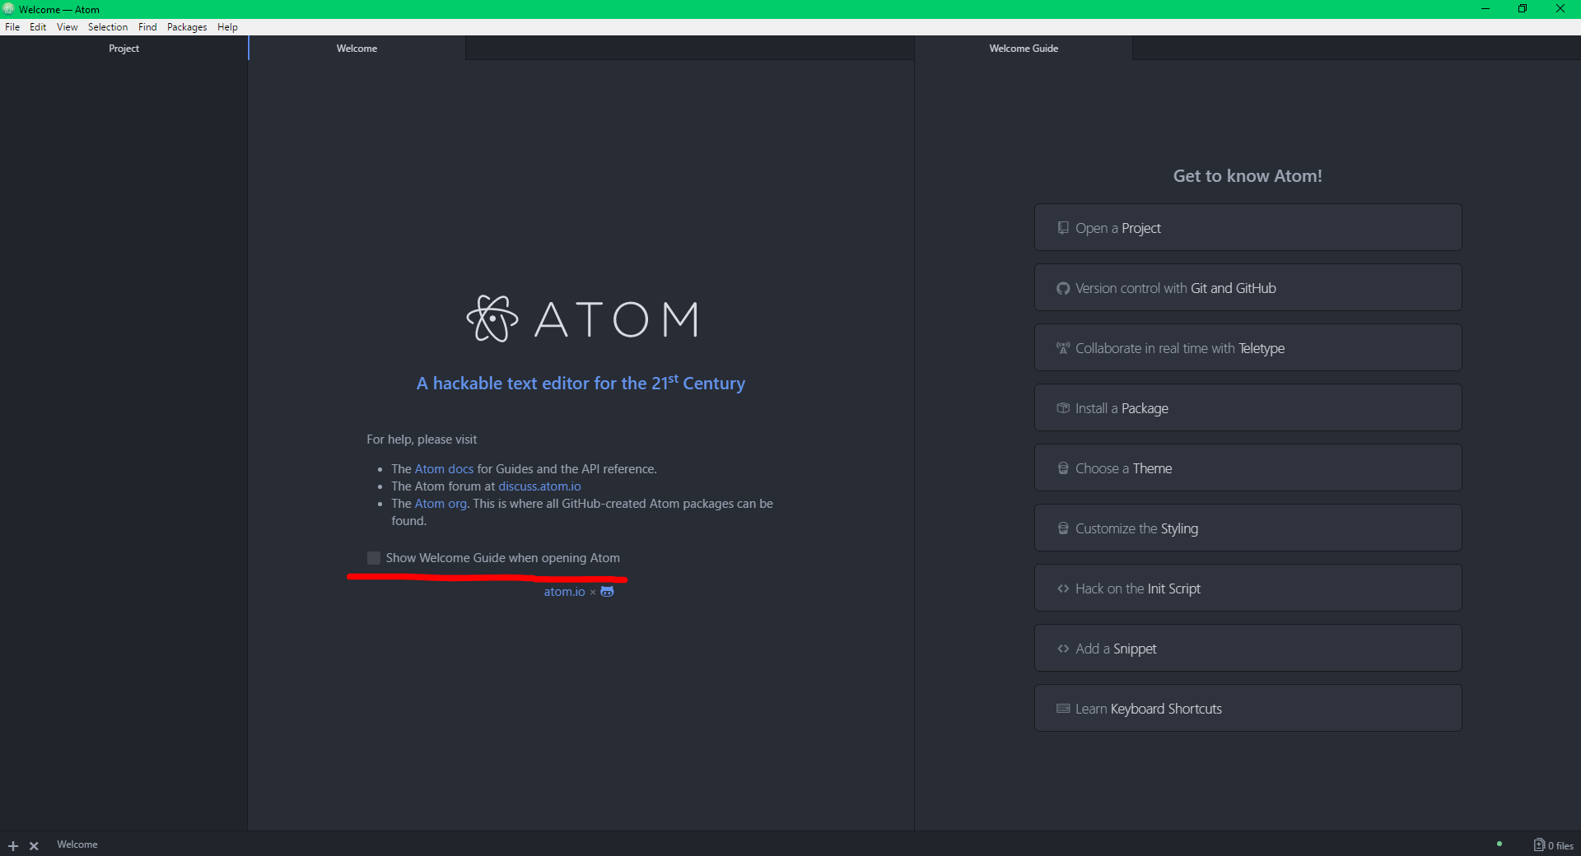Click the keyboard icon beside Learn Keyboard Shortcuts
The height and width of the screenshot is (856, 1581).
(x=1063, y=709)
